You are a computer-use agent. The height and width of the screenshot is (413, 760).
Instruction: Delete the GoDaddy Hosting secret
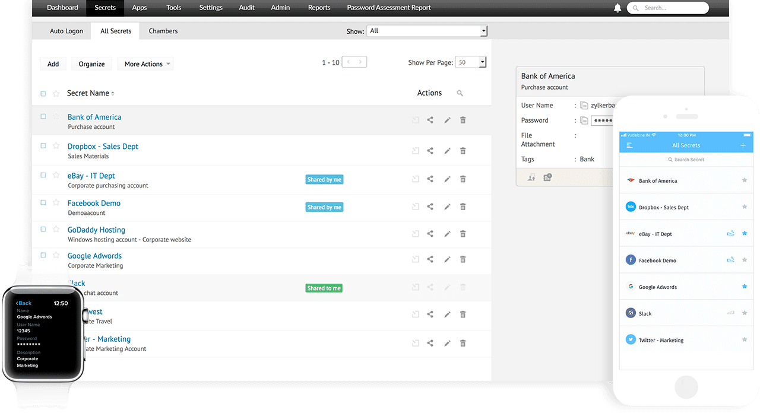(x=463, y=234)
